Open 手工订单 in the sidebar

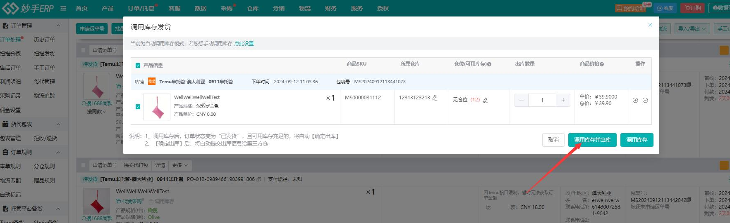(44, 68)
